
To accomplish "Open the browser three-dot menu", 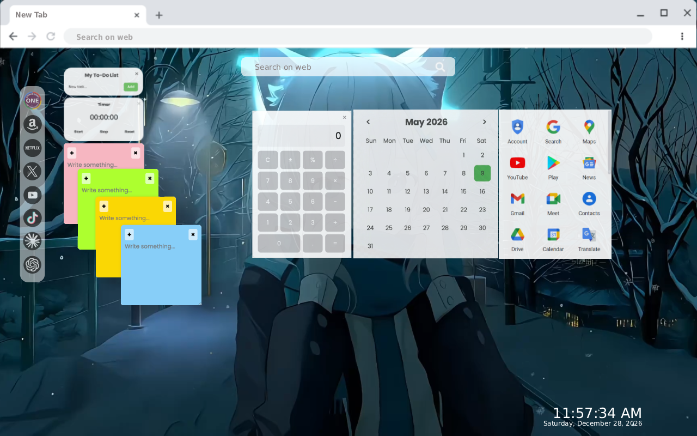I will tap(682, 37).
